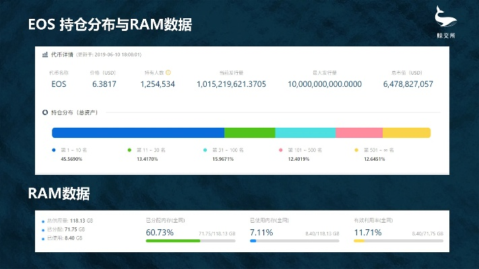The image size is (479, 269).
Task: Click the max supply 10,000,000,000.0000
Action: tap(325, 84)
